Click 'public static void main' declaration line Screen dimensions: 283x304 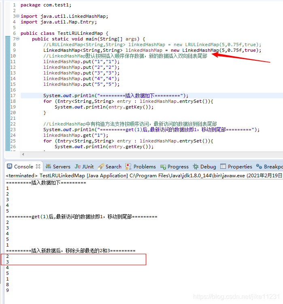click(88, 39)
